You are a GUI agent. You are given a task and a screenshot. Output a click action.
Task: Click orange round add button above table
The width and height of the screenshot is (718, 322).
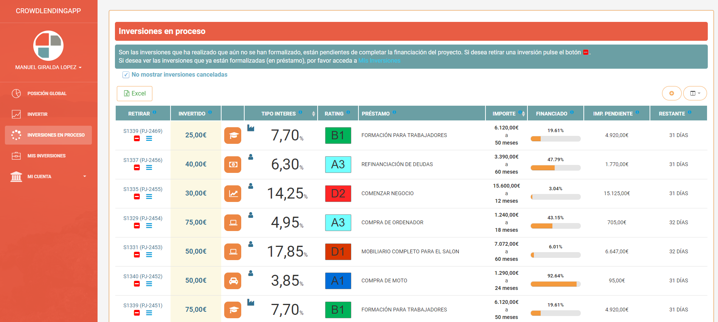(x=671, y=93)
